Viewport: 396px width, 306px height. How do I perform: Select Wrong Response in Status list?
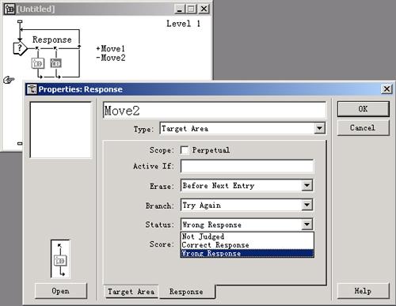247,253
